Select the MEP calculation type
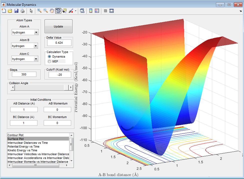 point(49,61)
